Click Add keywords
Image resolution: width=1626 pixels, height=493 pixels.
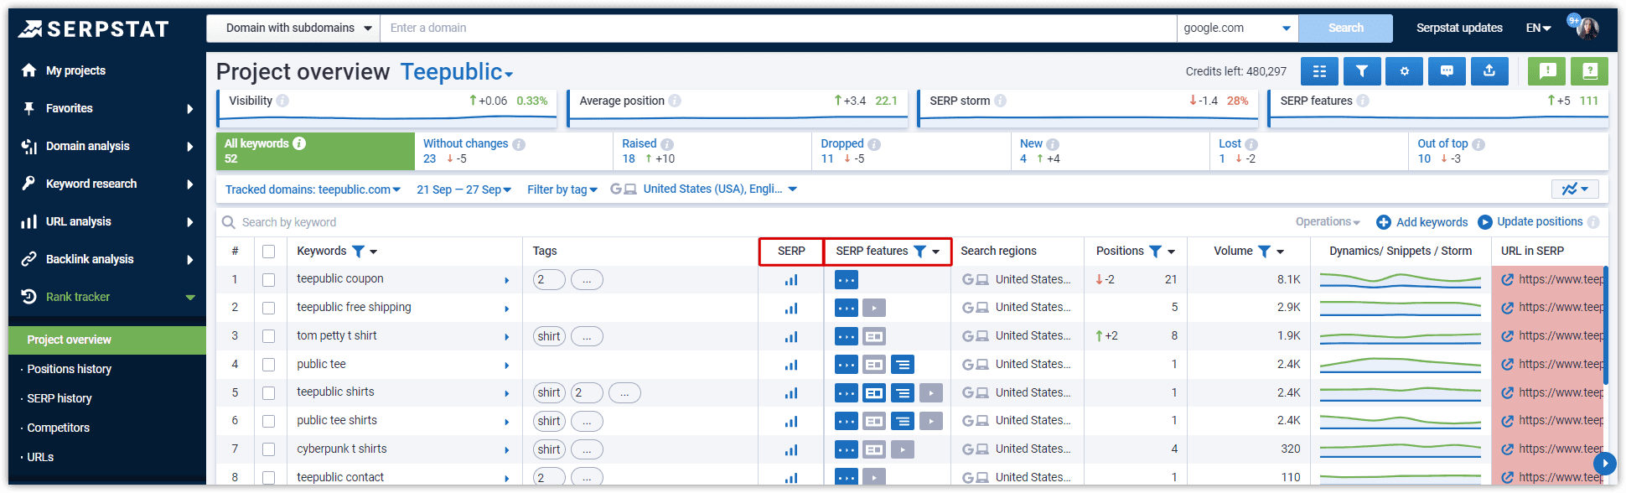point(1422,222)
